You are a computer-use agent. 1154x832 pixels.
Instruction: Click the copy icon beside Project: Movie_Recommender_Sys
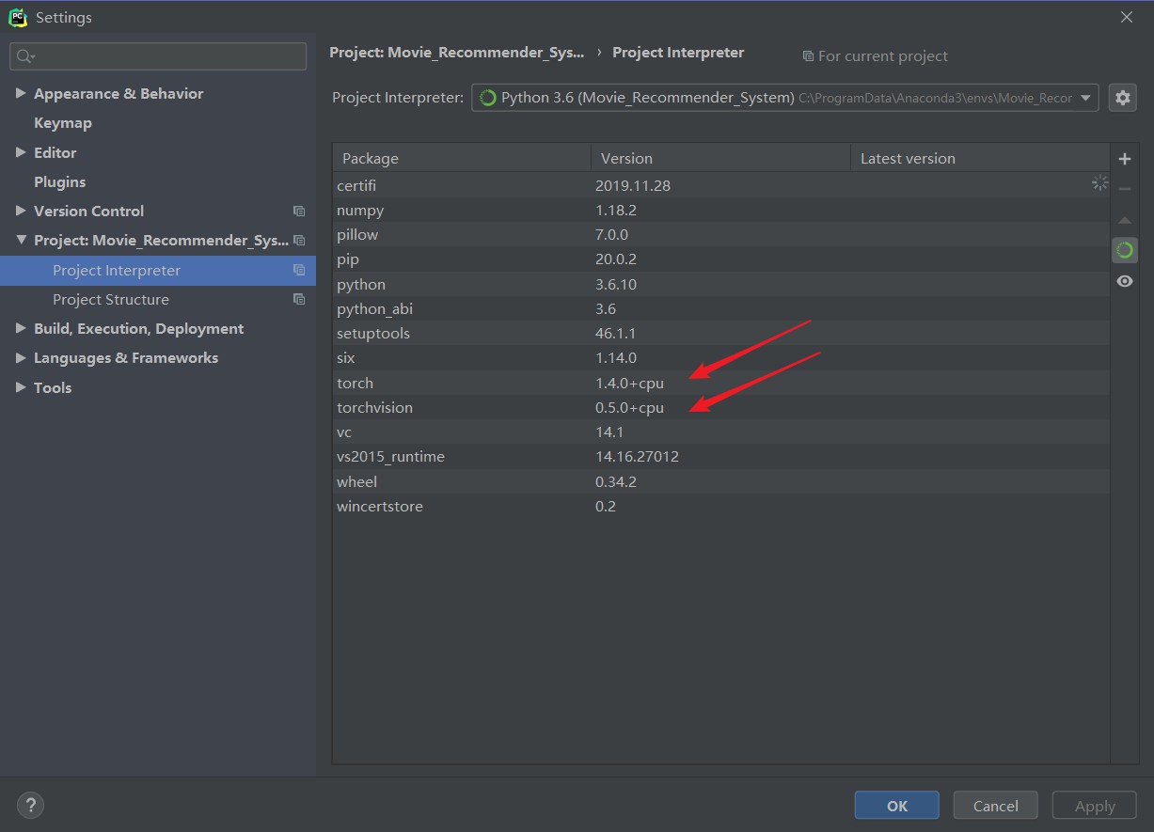(299, 241)
